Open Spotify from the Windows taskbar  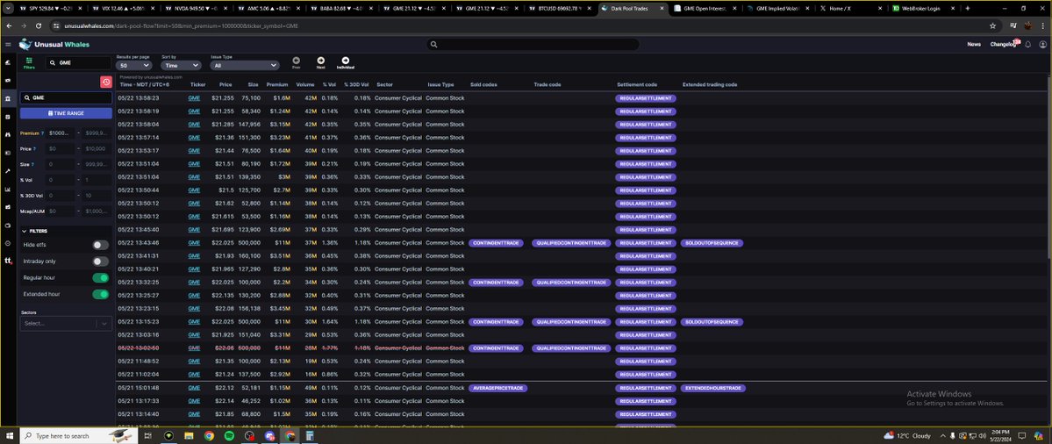point(229,435)
